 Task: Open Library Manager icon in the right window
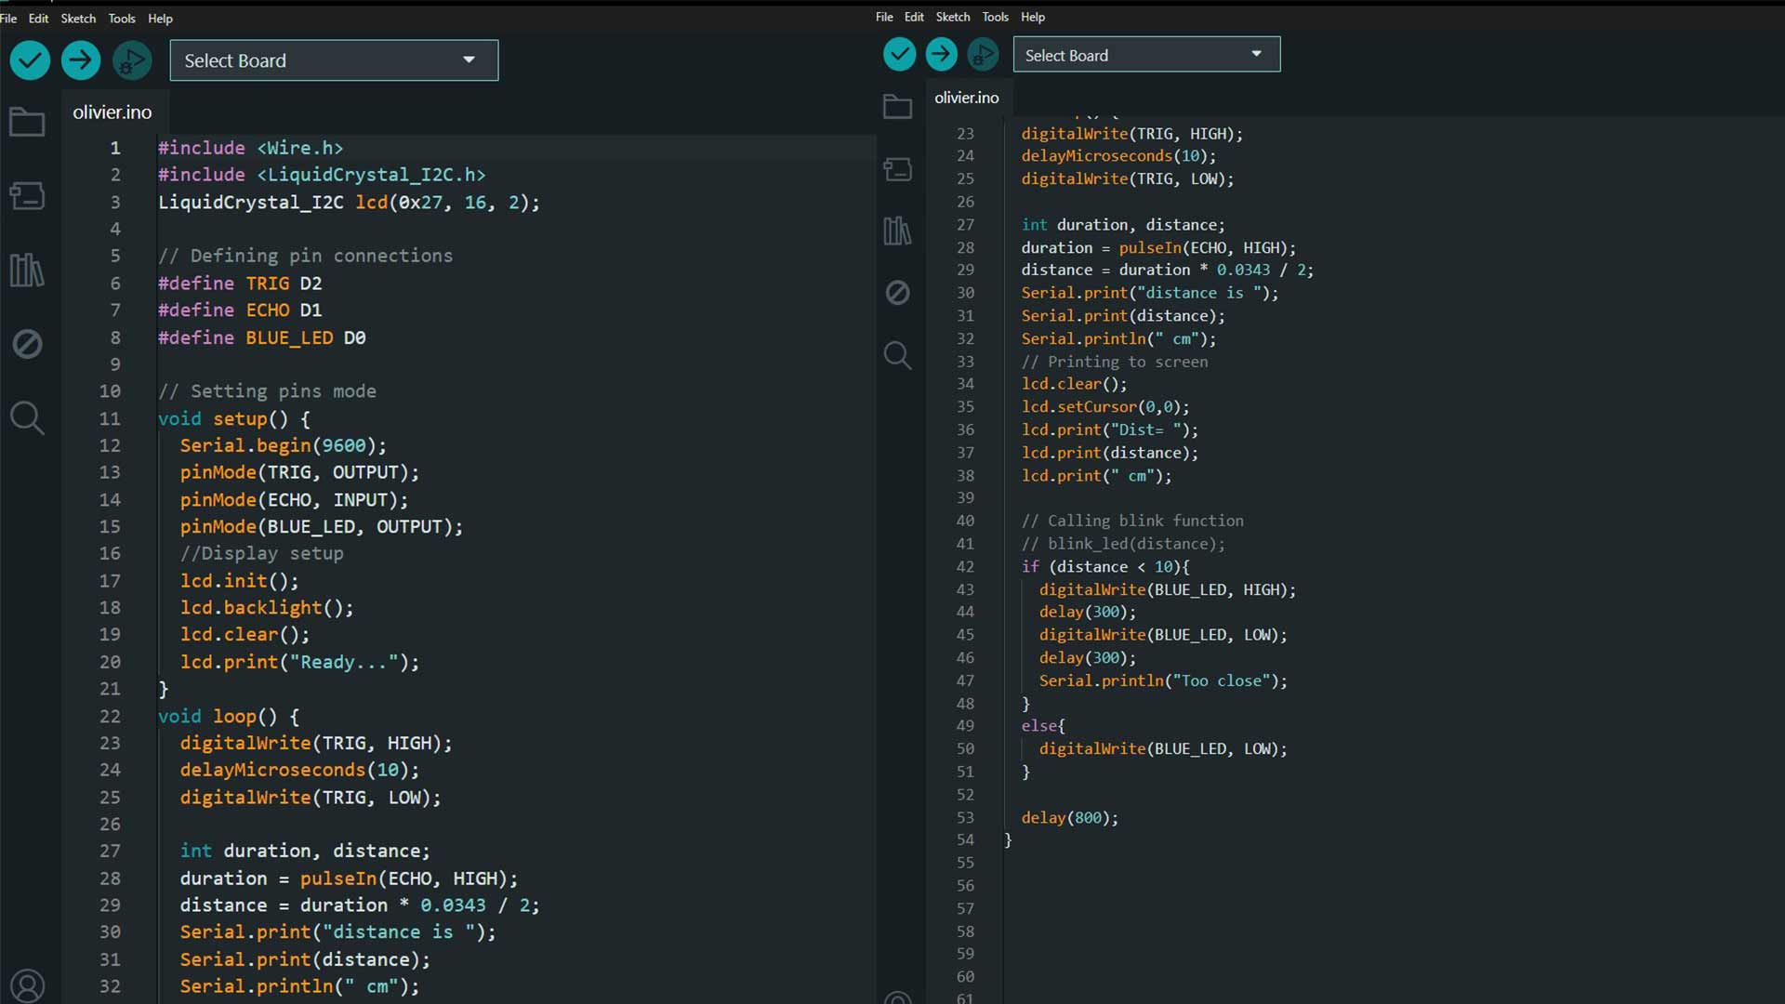tap(897, 231)
